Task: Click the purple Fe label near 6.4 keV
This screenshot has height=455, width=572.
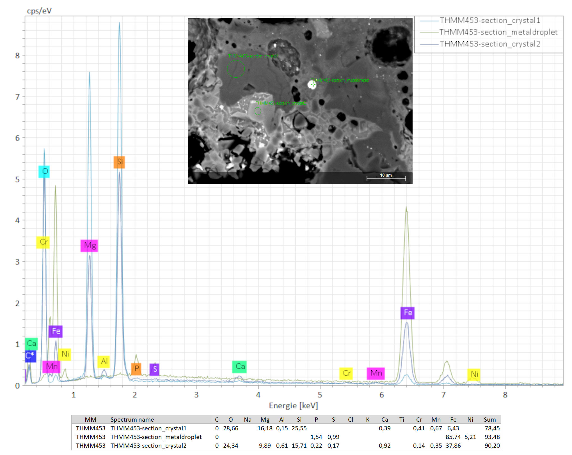Action: pos(408,313)
